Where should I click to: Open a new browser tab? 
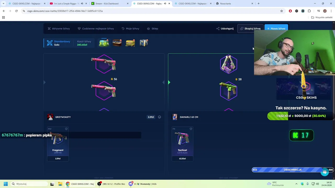point(259,4)
